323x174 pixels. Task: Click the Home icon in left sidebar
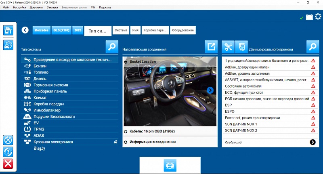coord(8,30)
